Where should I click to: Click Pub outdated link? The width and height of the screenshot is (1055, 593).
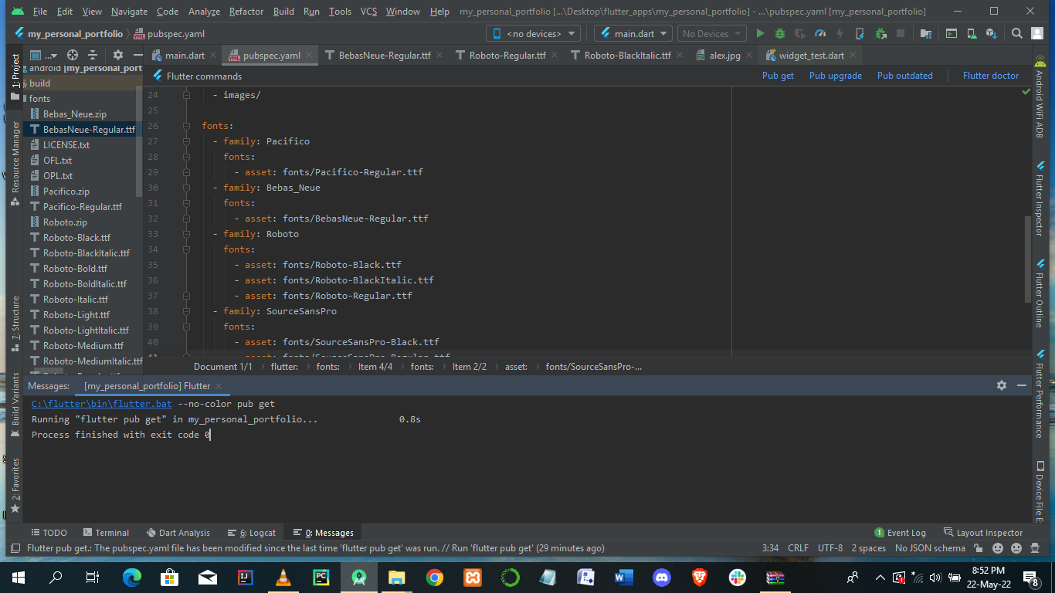tap(905, 76)
